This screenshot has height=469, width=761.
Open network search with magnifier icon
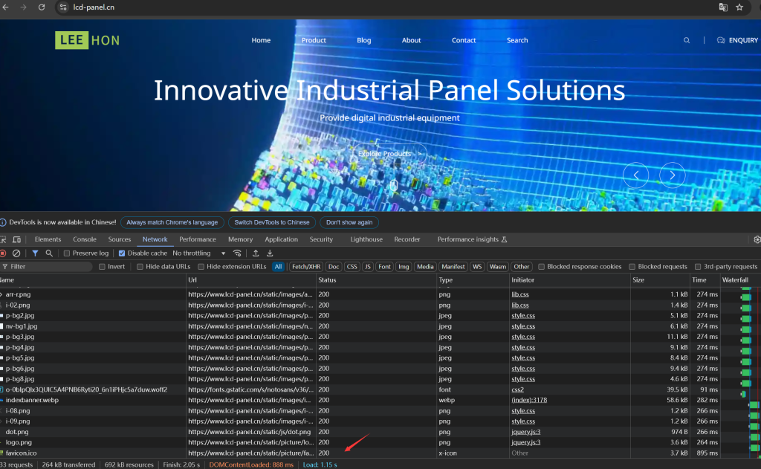(49, 253)
